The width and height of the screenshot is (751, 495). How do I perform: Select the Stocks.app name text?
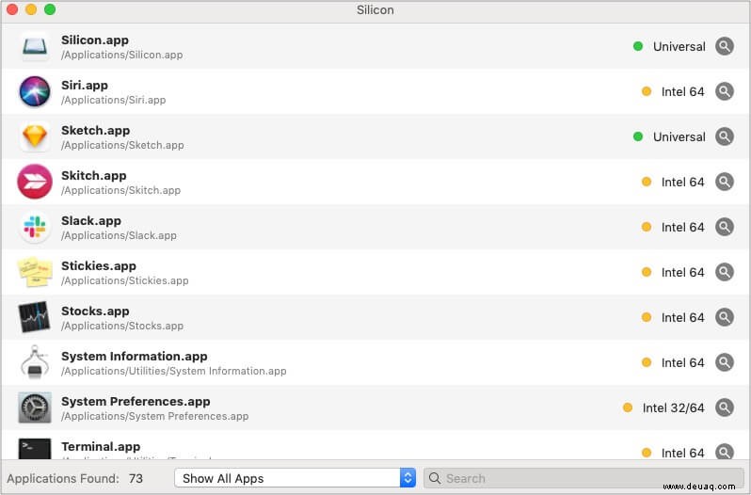(x=95, y=311)
